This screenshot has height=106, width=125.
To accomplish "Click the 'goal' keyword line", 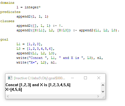I will 4,39.
